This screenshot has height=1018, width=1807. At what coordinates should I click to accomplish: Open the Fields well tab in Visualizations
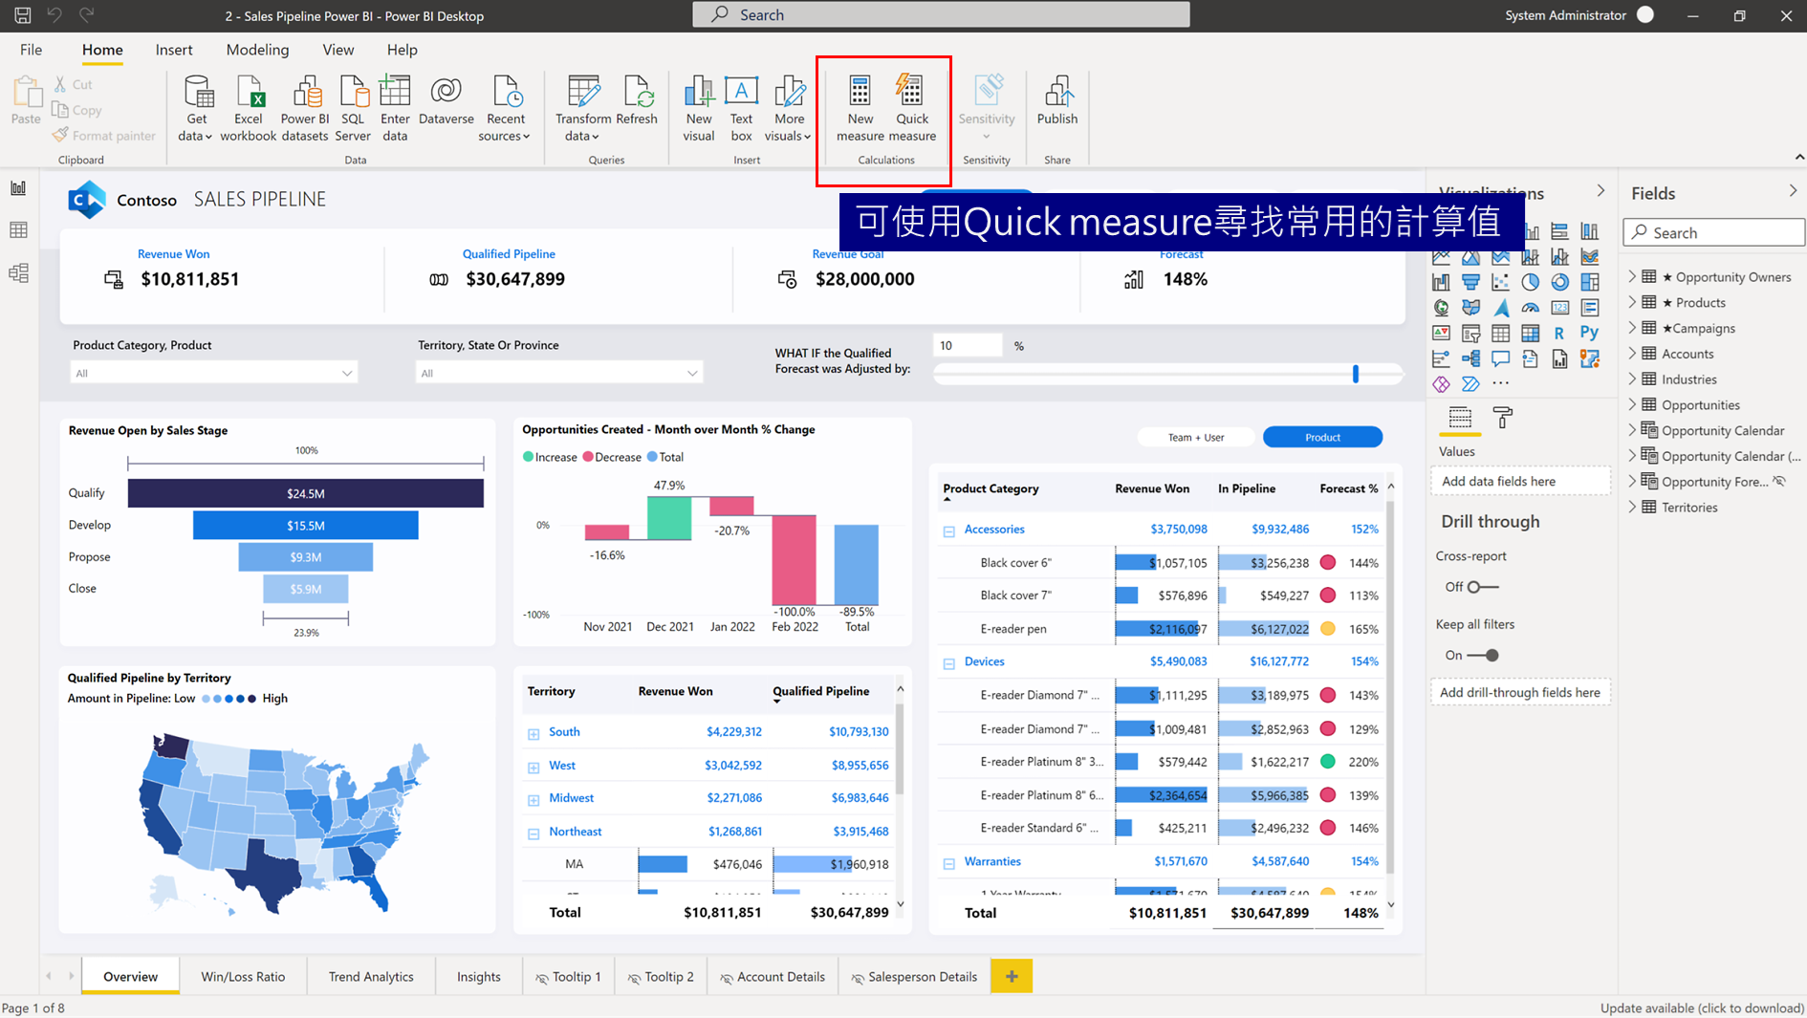click(x=1460, y=418)
